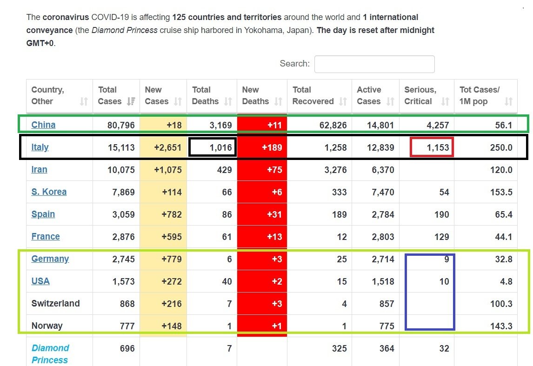
Task: Follow the S. Korea link
Action: pos(49,192)
